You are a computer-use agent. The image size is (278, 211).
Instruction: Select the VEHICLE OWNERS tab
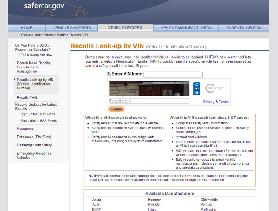(125, 28)
